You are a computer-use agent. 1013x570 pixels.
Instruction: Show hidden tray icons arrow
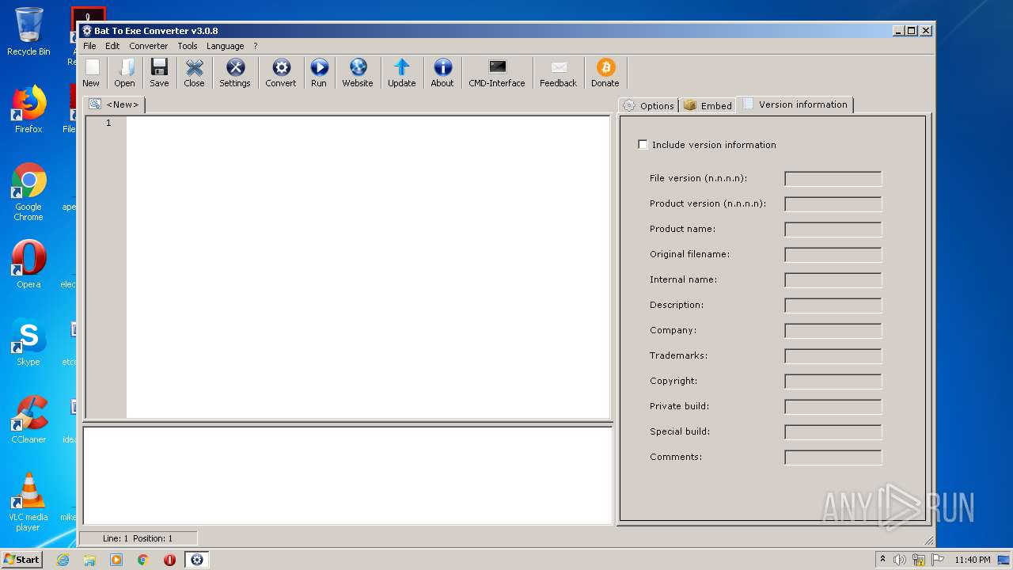883,560
